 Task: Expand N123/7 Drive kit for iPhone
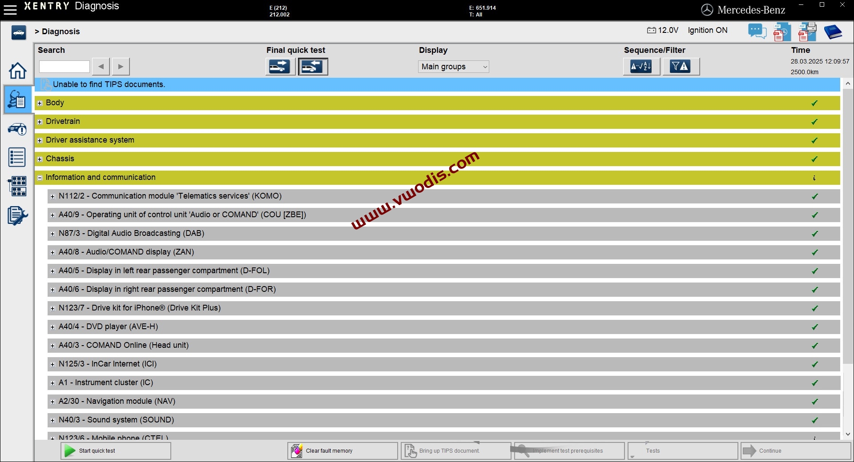click(x=52, y=308)
